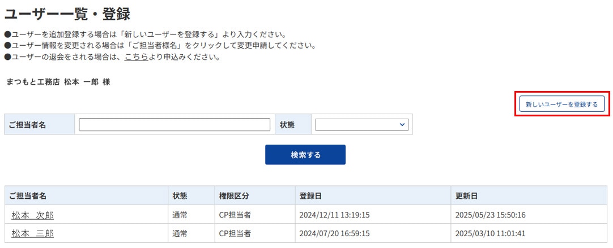This screenshot has height=248, width=613.
Task: Open the 状態 filter dropdown
Action: tap(361, 125)
